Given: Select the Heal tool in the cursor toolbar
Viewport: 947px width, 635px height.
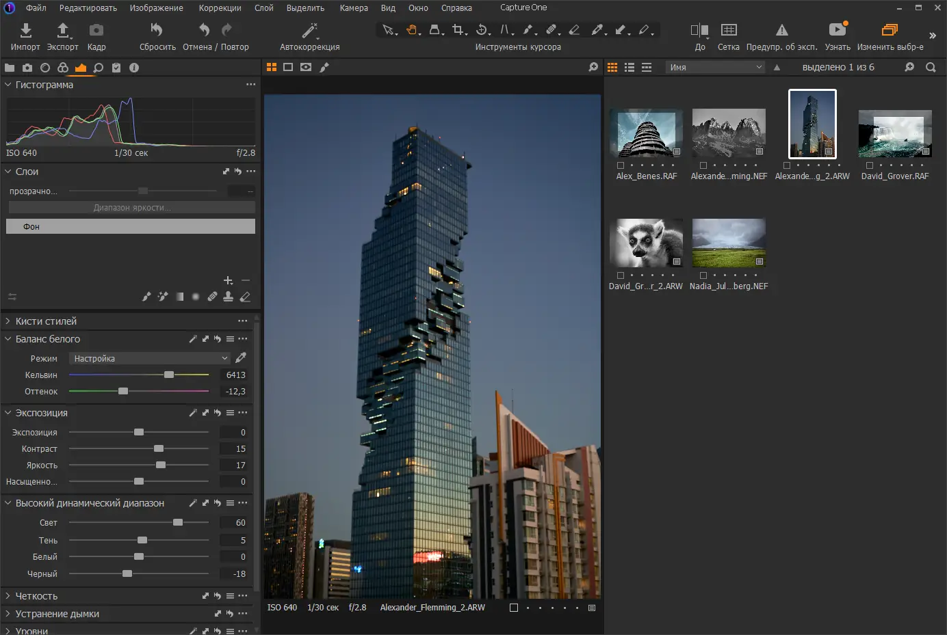Looking at the screenshot, I should [552, 30].
